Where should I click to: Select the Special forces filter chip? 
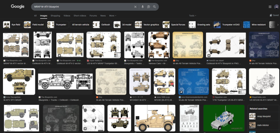[175, 25]
